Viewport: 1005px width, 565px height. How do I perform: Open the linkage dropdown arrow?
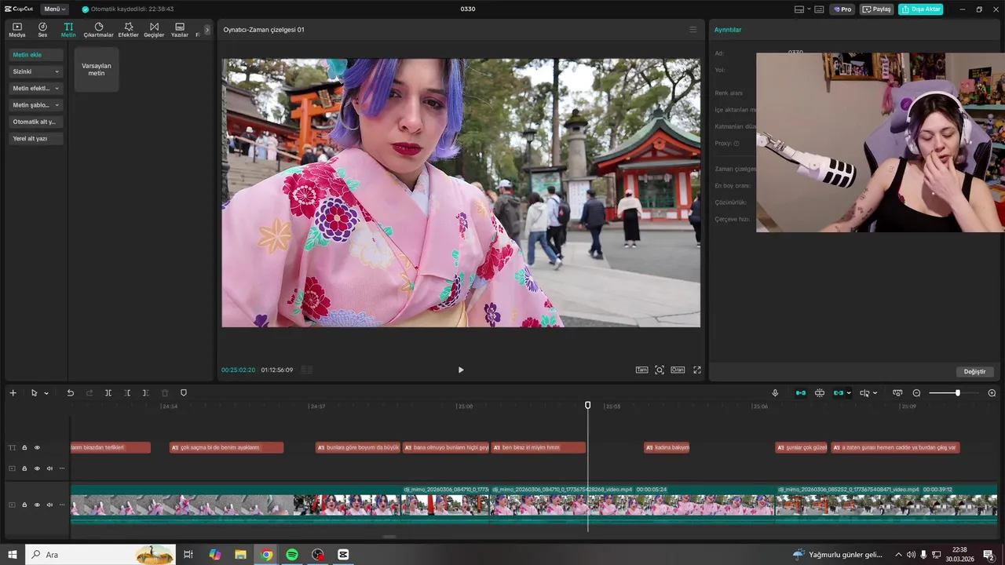pyautogui.click(x=849, y=393)
